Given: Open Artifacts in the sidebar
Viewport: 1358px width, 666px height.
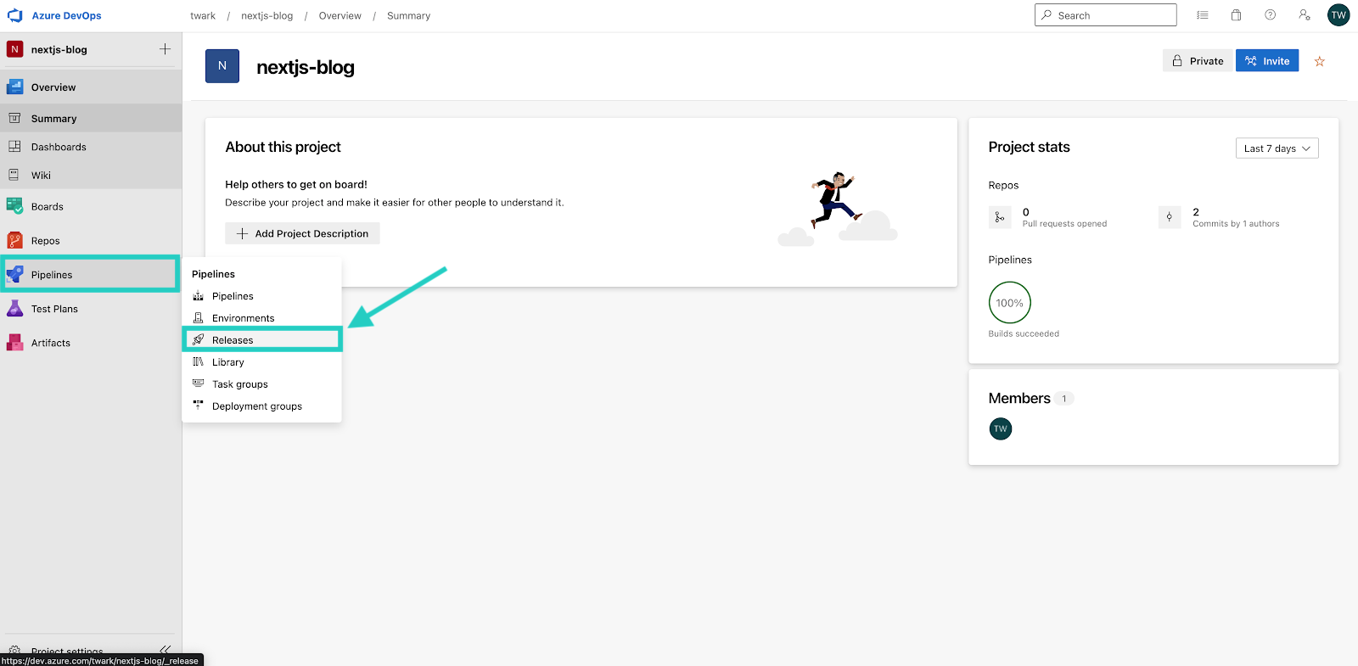Looking at the screenshot, I should click(x=91, y=343).
